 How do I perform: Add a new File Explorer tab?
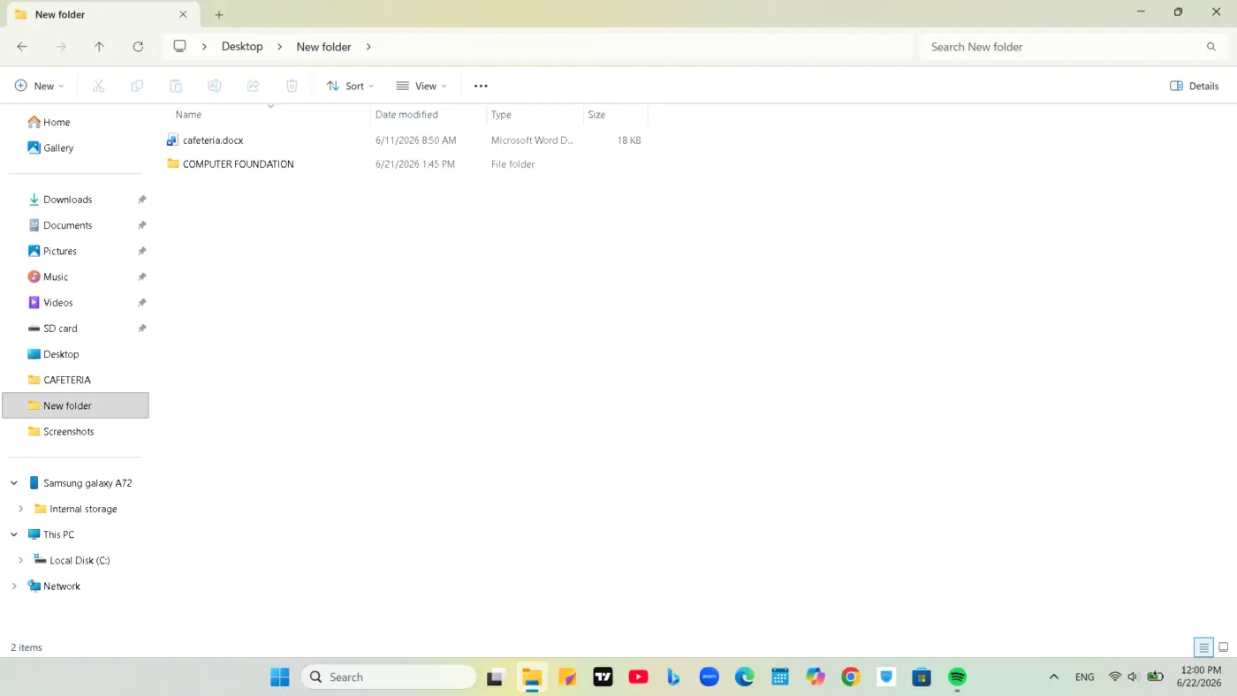click(x=219, y=14)
